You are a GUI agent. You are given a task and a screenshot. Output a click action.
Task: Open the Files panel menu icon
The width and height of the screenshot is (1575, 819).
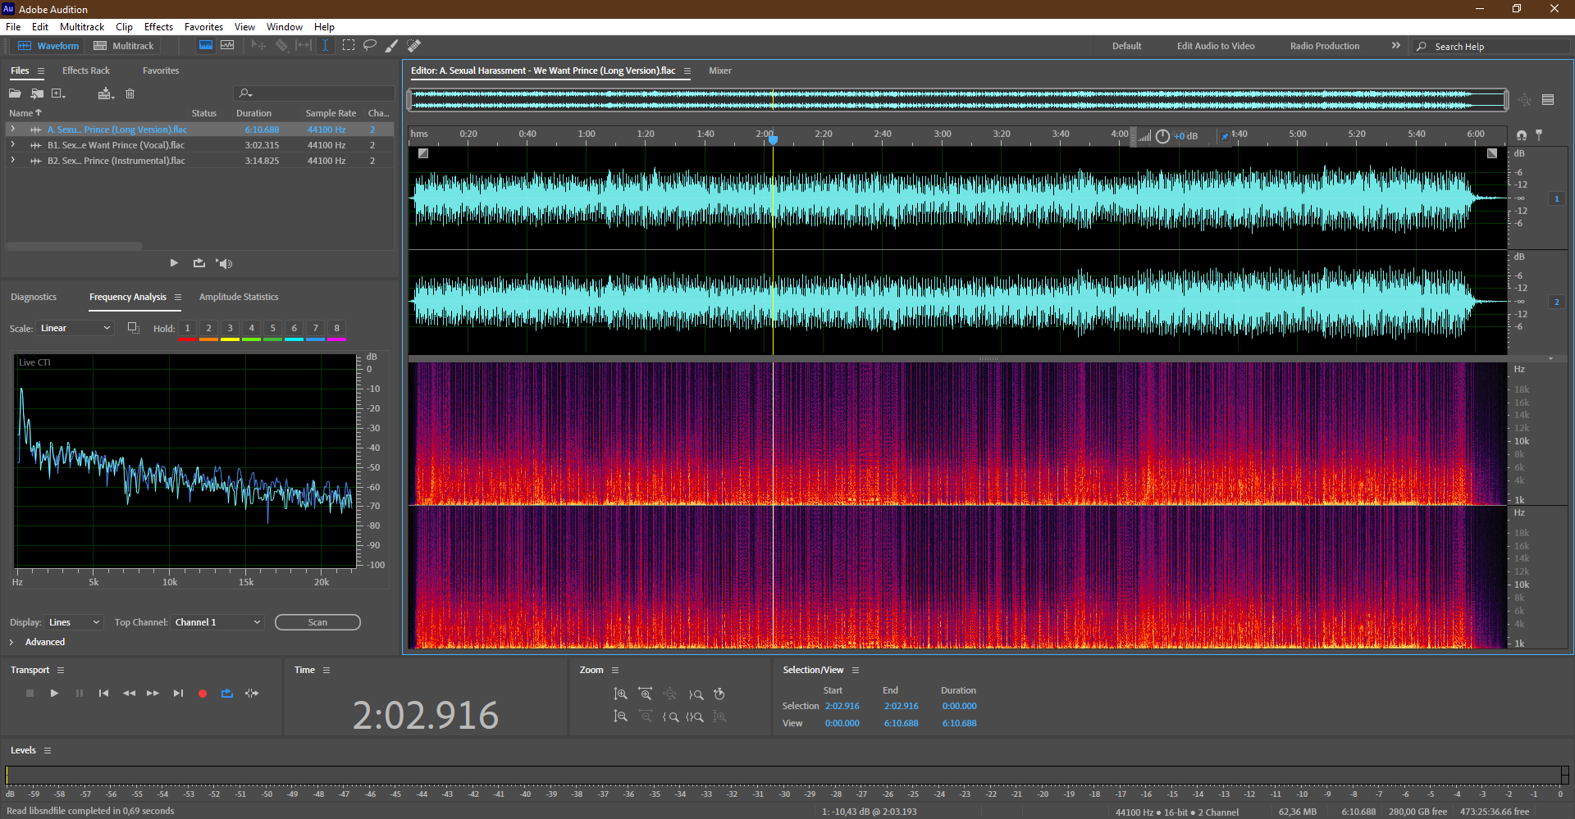click(x=41, y=71)
